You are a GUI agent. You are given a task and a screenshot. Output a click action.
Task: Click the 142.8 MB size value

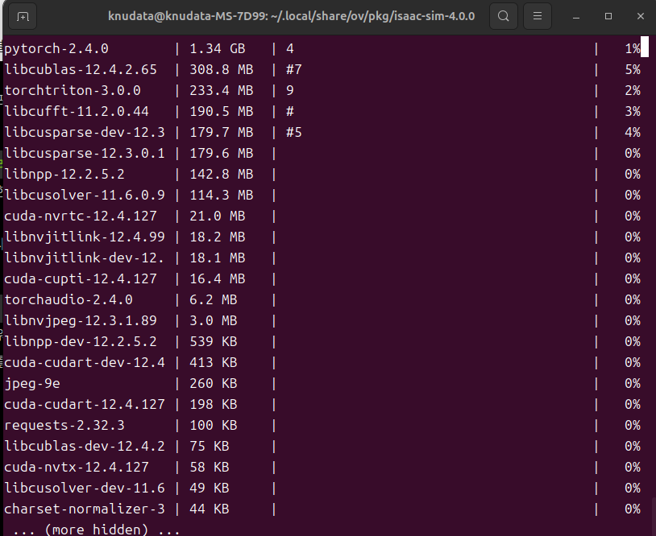222,174
